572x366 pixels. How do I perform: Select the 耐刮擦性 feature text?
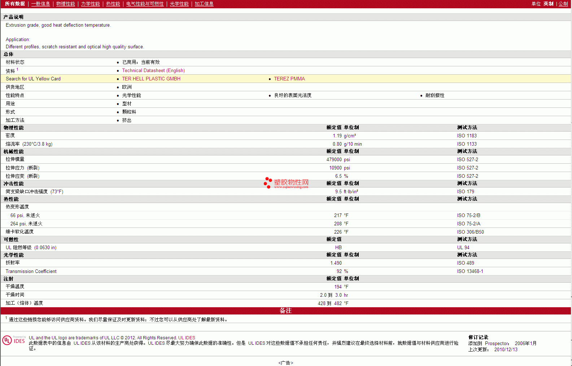point(435,95)
